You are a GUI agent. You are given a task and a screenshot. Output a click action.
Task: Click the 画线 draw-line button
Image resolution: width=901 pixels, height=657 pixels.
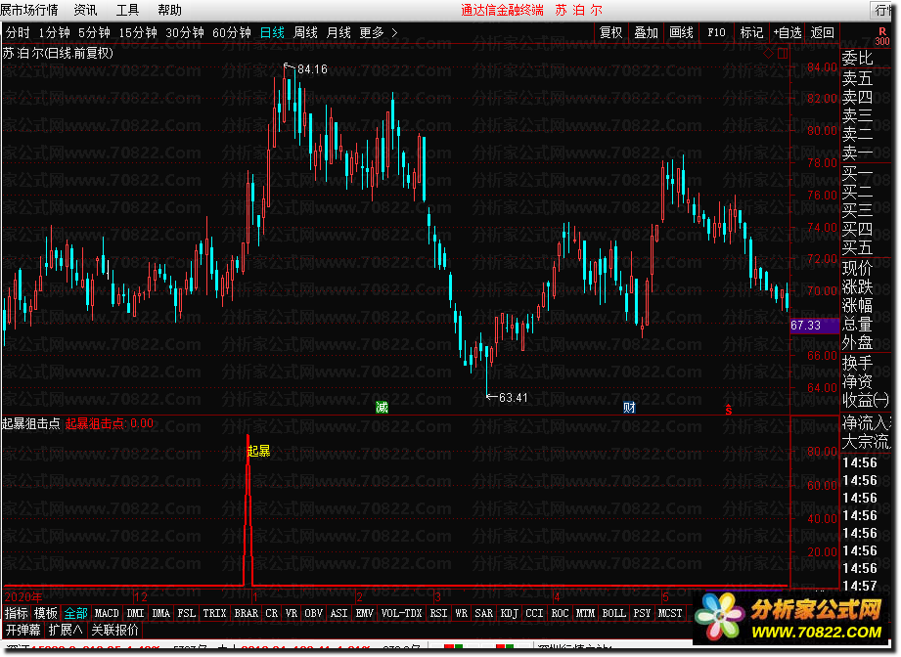tap(682, 32)
